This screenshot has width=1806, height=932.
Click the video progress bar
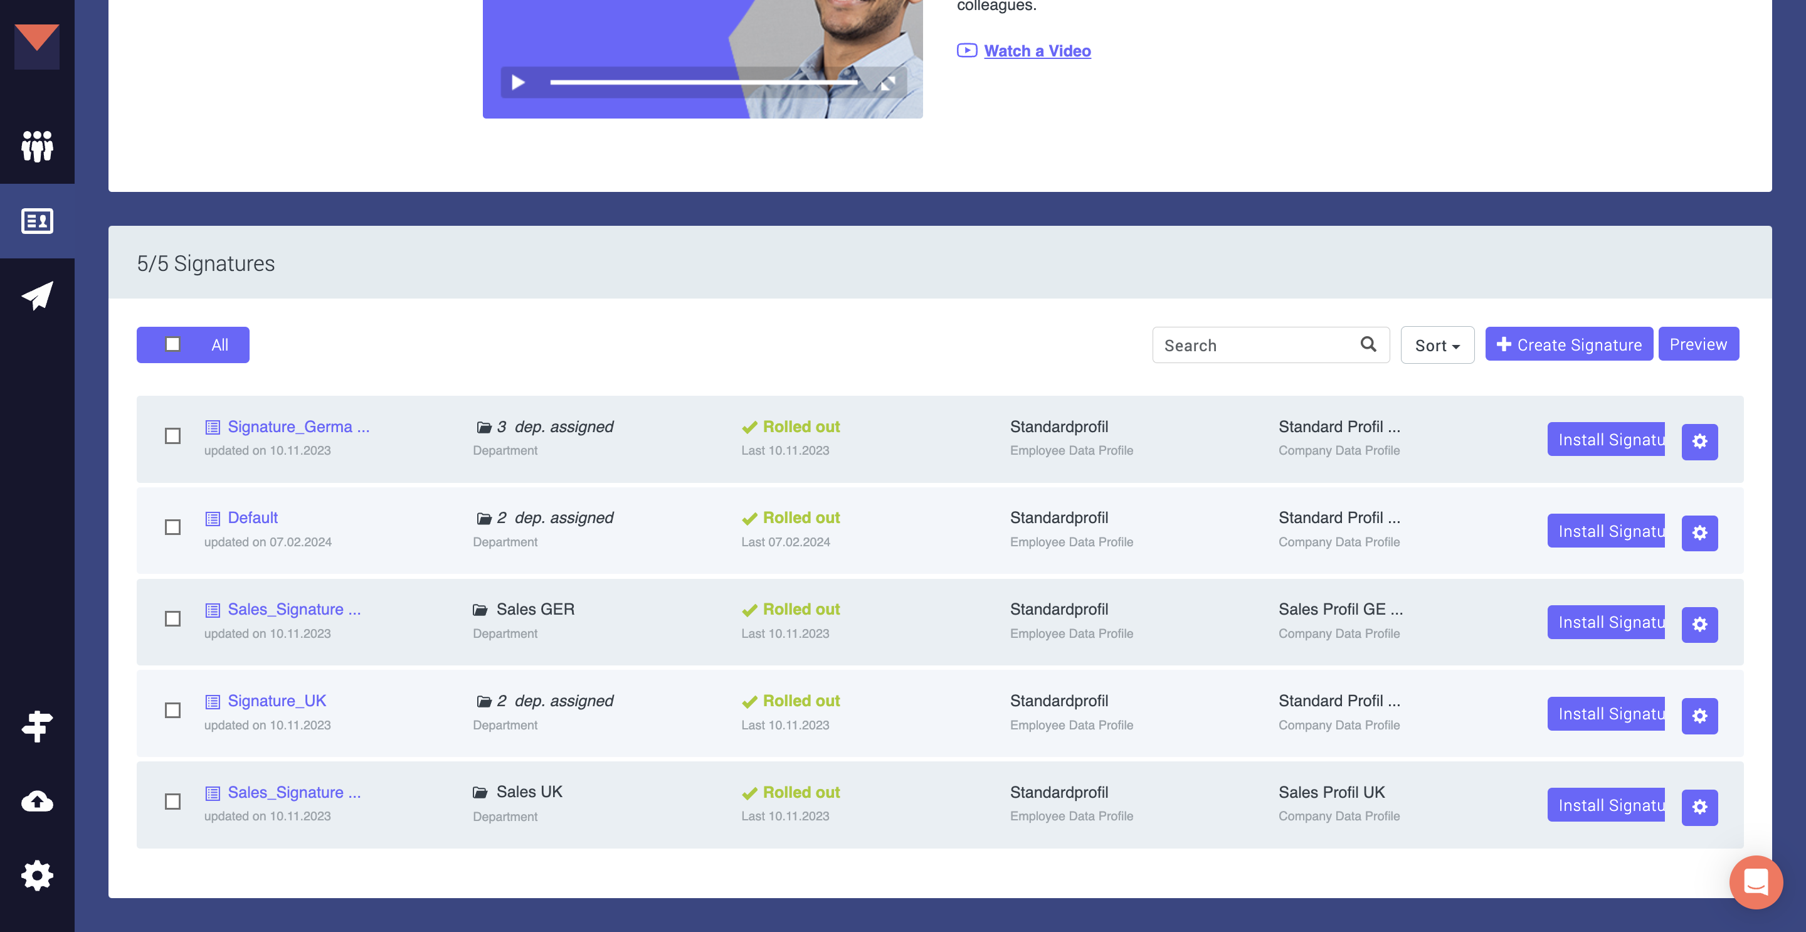tap(703, 83)
